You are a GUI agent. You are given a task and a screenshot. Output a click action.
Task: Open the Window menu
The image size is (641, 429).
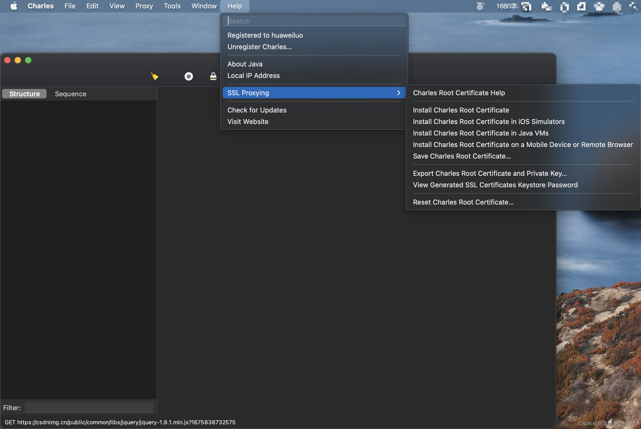coord(204,6)
